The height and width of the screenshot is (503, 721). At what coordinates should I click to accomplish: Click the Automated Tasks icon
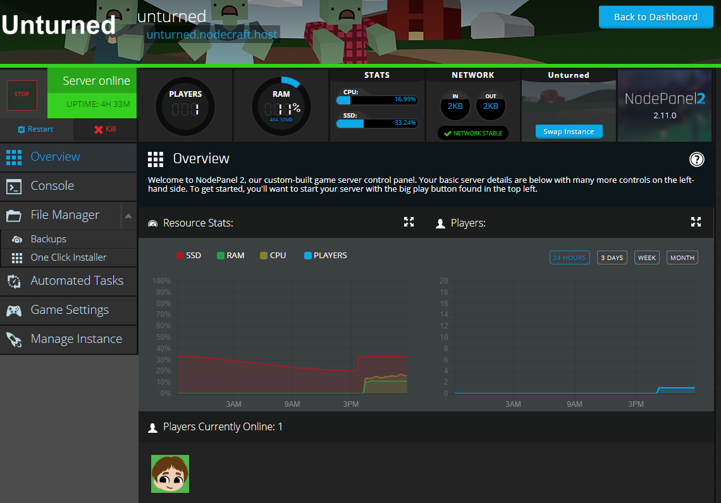click(x=14, y=281)
